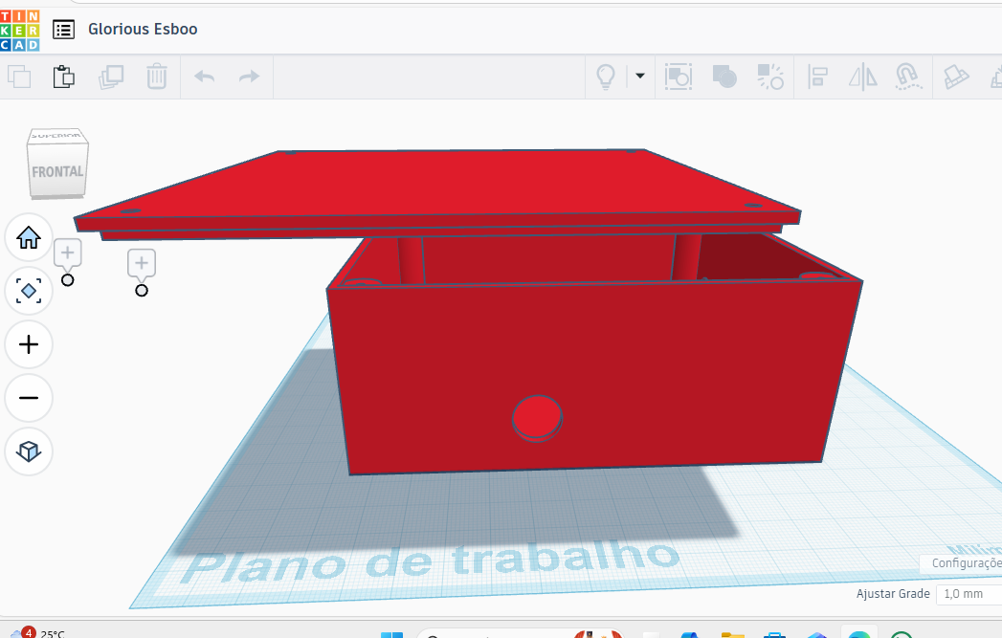Click the Home view button

point(29,237)
